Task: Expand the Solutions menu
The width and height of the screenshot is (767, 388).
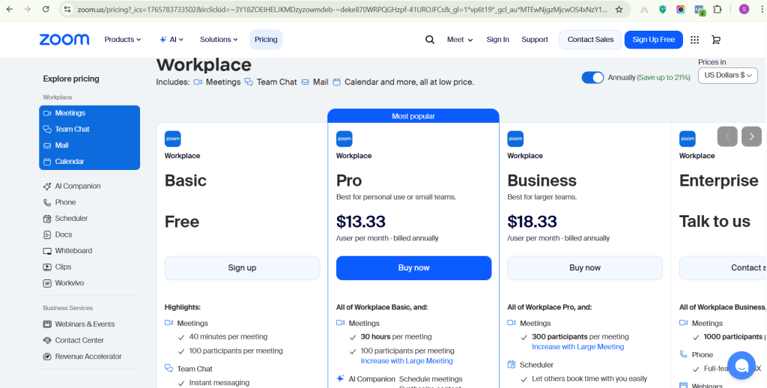Action: point(219,40)
